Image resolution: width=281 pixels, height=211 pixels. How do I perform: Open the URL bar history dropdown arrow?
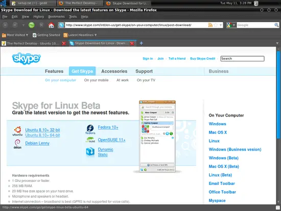click(x=221, y=25)
